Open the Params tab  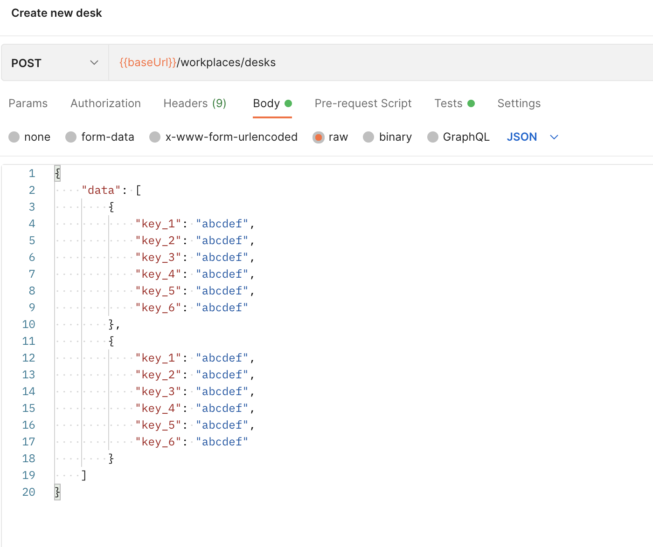coord(28,103)
